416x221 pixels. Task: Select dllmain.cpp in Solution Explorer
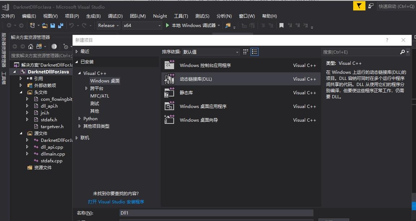pyautogui.click(x=52, y=154)
